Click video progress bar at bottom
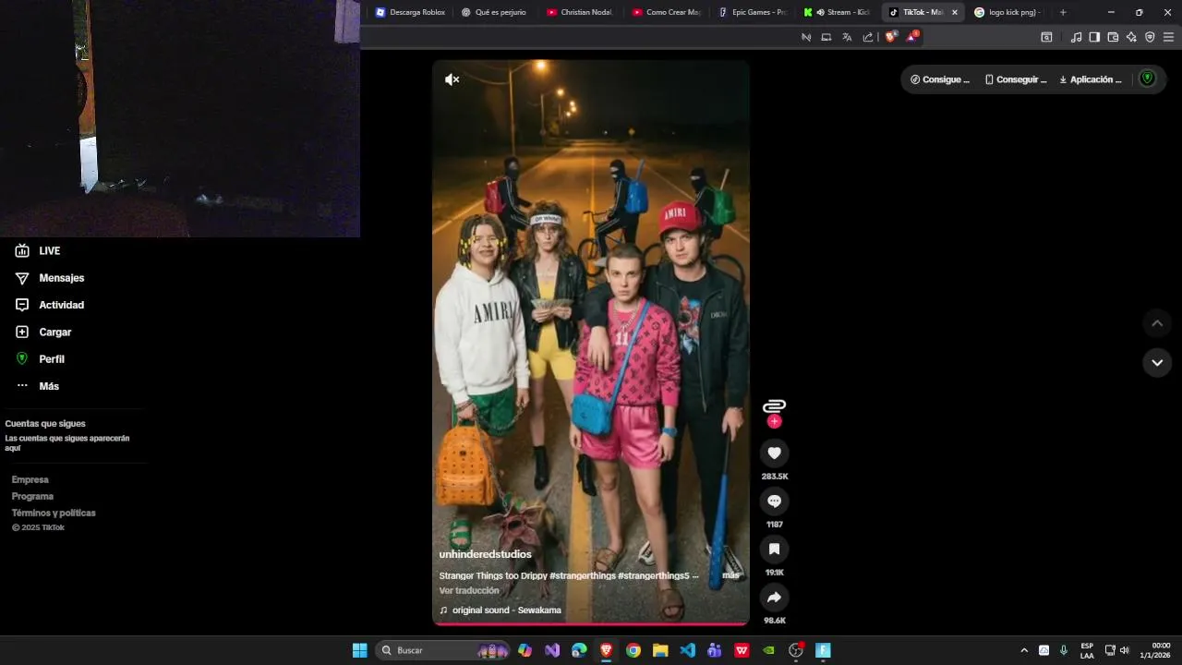The image size is (1182, 665). [591, 623]
